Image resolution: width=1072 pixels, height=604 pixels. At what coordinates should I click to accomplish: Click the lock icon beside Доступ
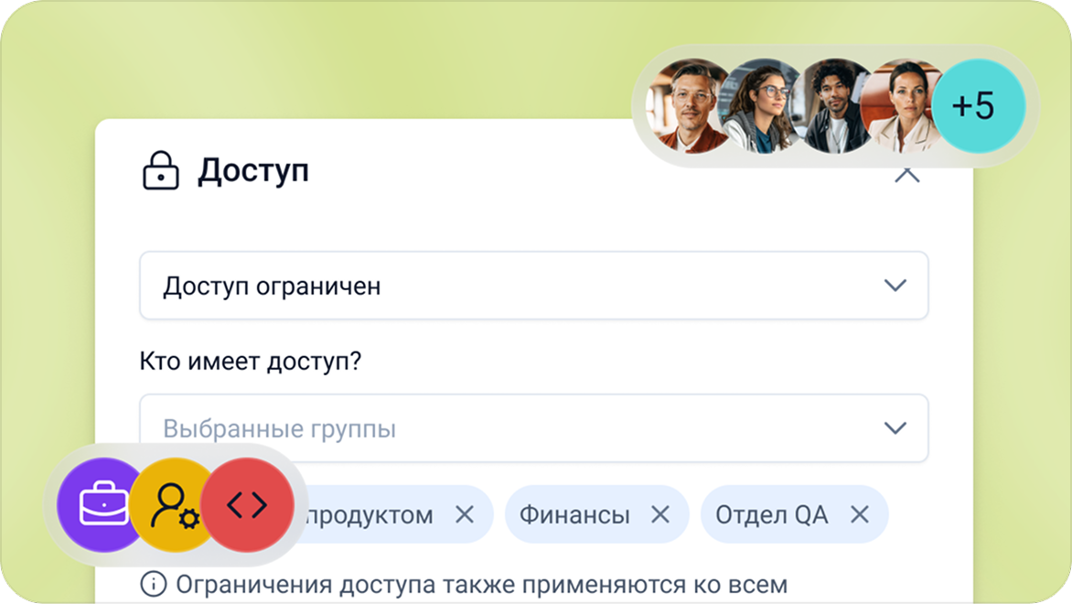click(160, 171)
